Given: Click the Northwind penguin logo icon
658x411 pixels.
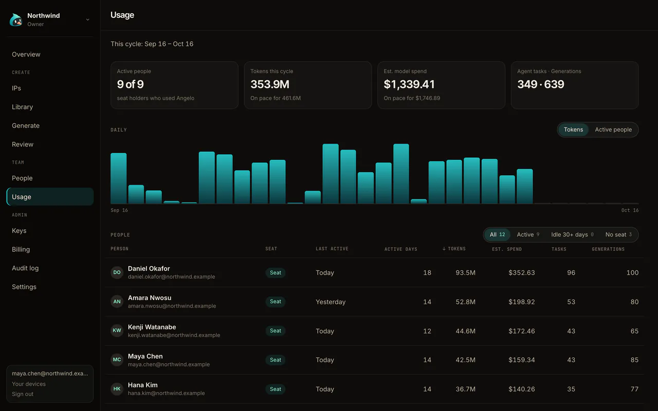Looking at the screenshot, I should [16, 20].
